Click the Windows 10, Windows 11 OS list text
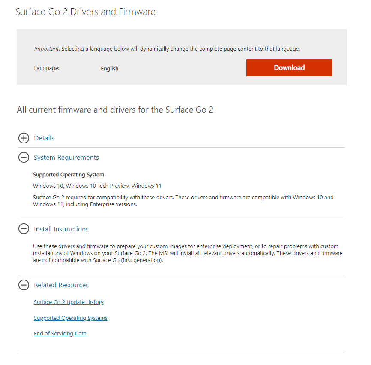Screen dimensions: 371x365 click(97, 186)
